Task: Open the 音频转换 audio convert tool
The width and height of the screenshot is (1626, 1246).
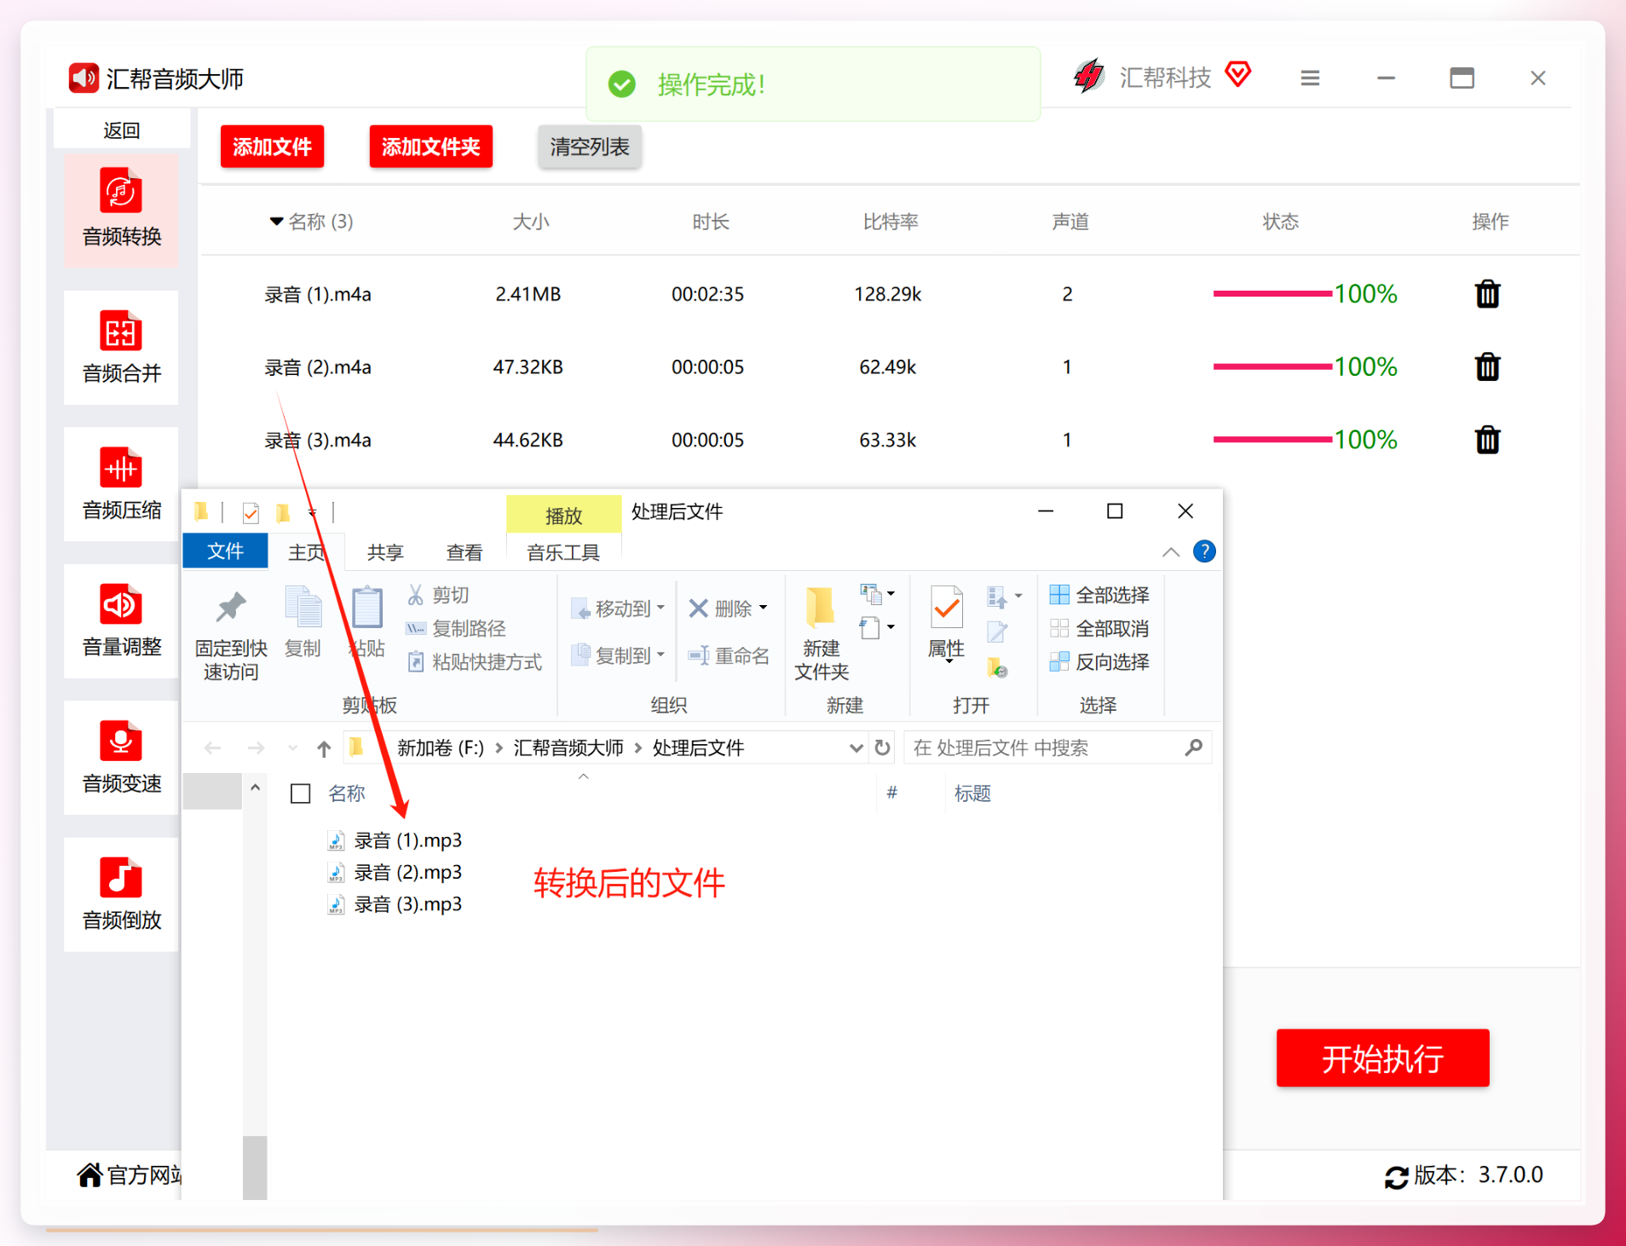Action: click(x=121, y=209)
